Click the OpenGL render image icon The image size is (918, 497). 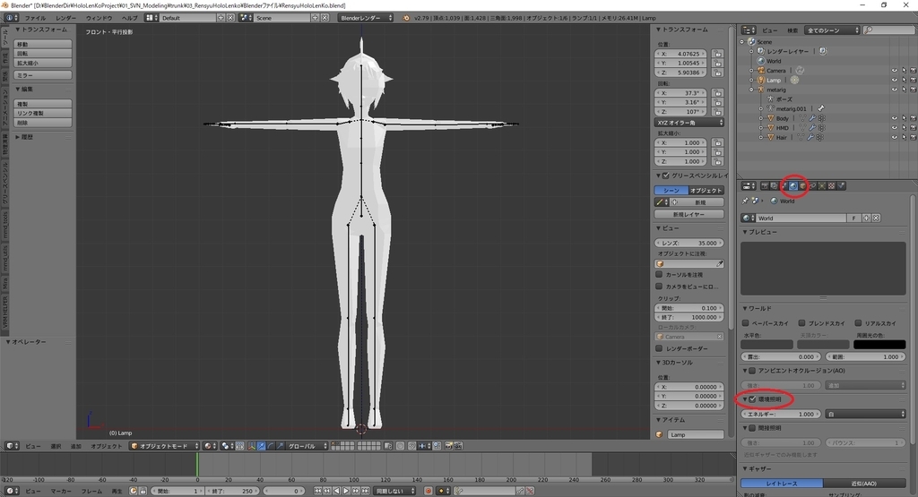tap(449, 446)
